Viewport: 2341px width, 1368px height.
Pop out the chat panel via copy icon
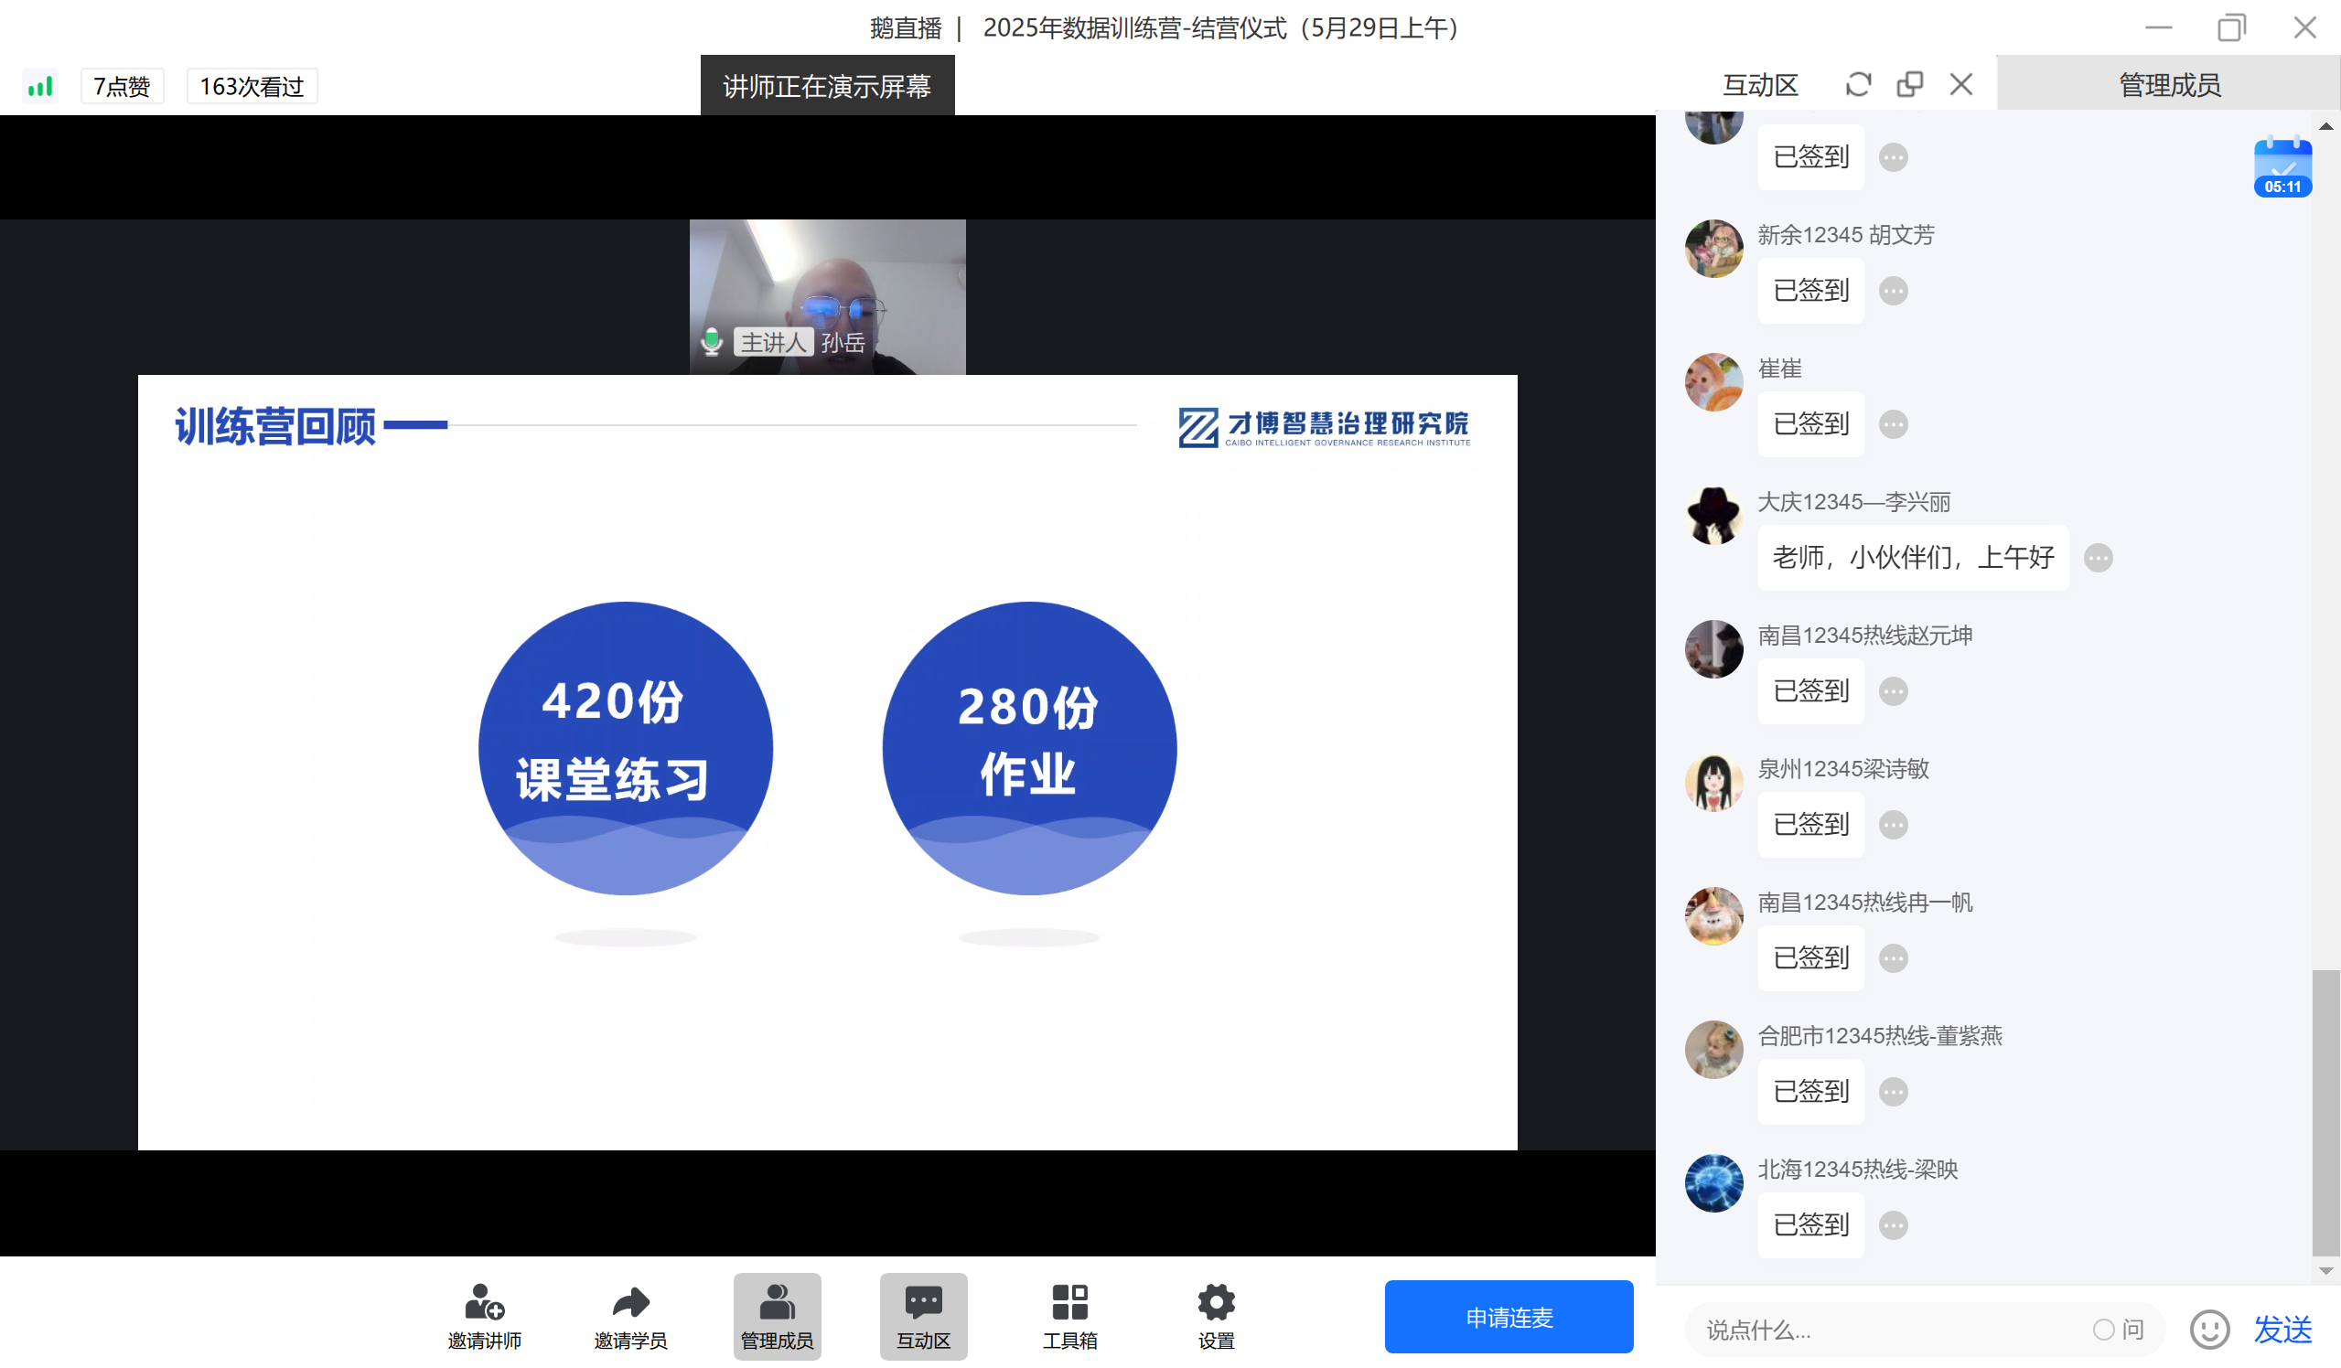pos(1910,83)
